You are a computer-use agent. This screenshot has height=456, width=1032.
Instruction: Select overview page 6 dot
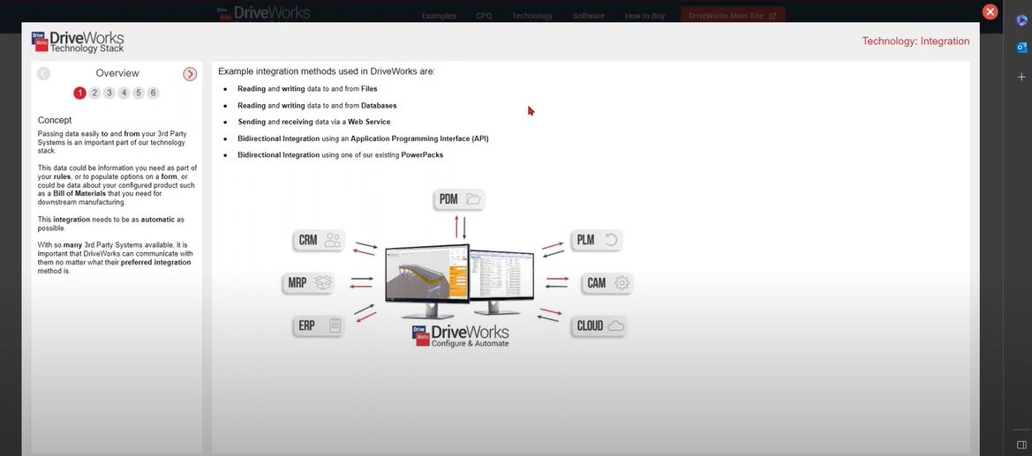[x=153, y=93]
